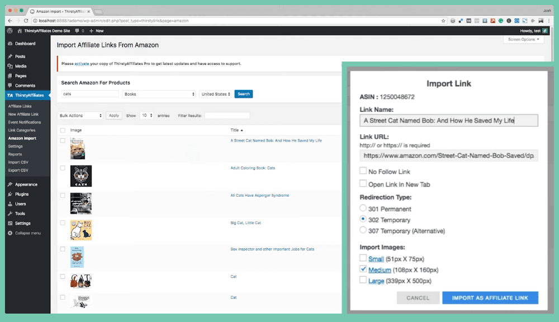Image resolution: width=559 pixels, height=322 pixels.
Task: Open Box Inspector book title link
Action: coord(272,249)
